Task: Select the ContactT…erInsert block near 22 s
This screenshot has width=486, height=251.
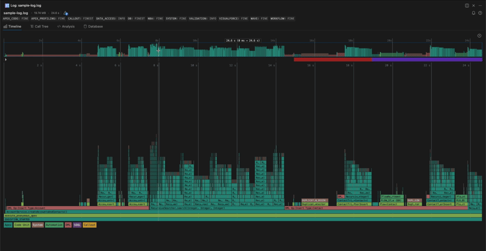Action: point(441,204)
